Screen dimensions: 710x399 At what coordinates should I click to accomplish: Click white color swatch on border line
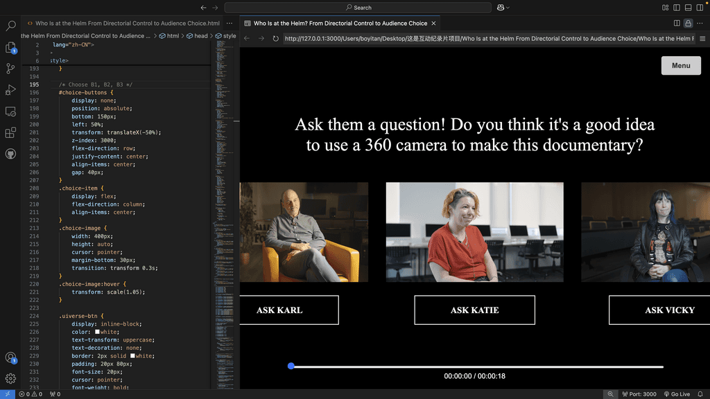click(x=132, y=355)
